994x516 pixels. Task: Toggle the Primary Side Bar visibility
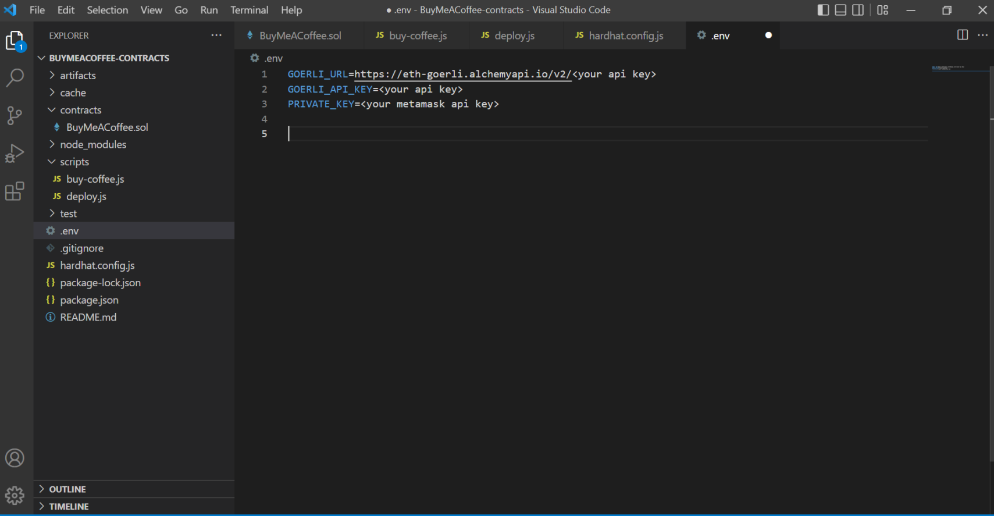coord(823,10)
